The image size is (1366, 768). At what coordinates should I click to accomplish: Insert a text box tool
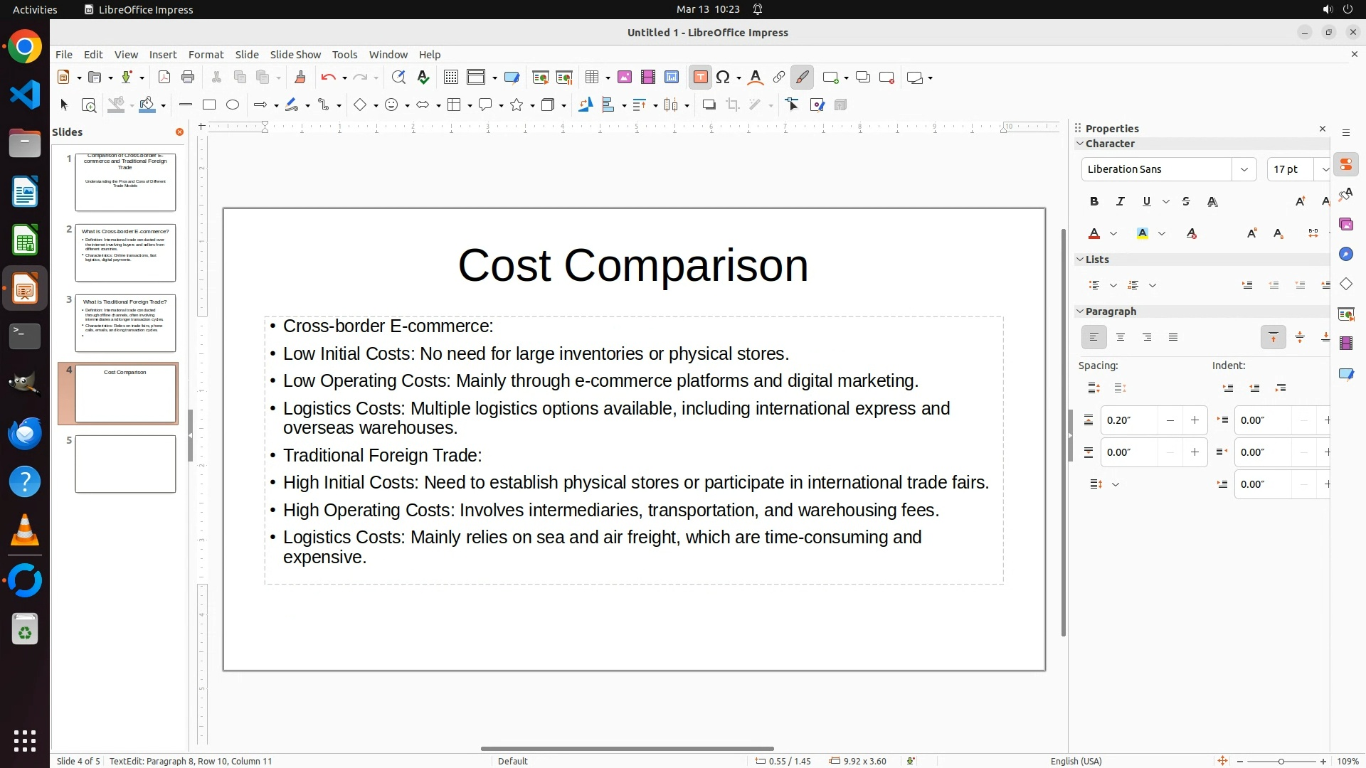[x=700, y=78]
